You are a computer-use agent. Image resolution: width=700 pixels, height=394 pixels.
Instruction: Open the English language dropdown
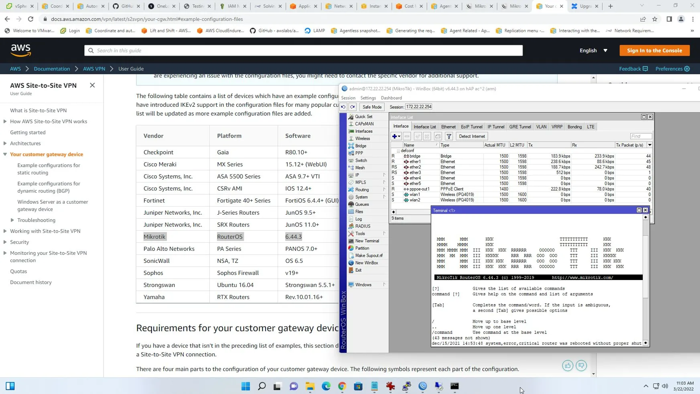594,51
